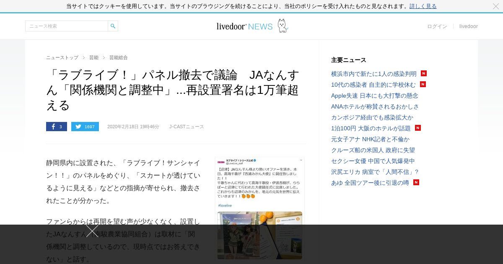This screenshot has height=264, width=503.
Task: Click the N badge beside 1泊100円 headline
Action: [x=418, y=128]
